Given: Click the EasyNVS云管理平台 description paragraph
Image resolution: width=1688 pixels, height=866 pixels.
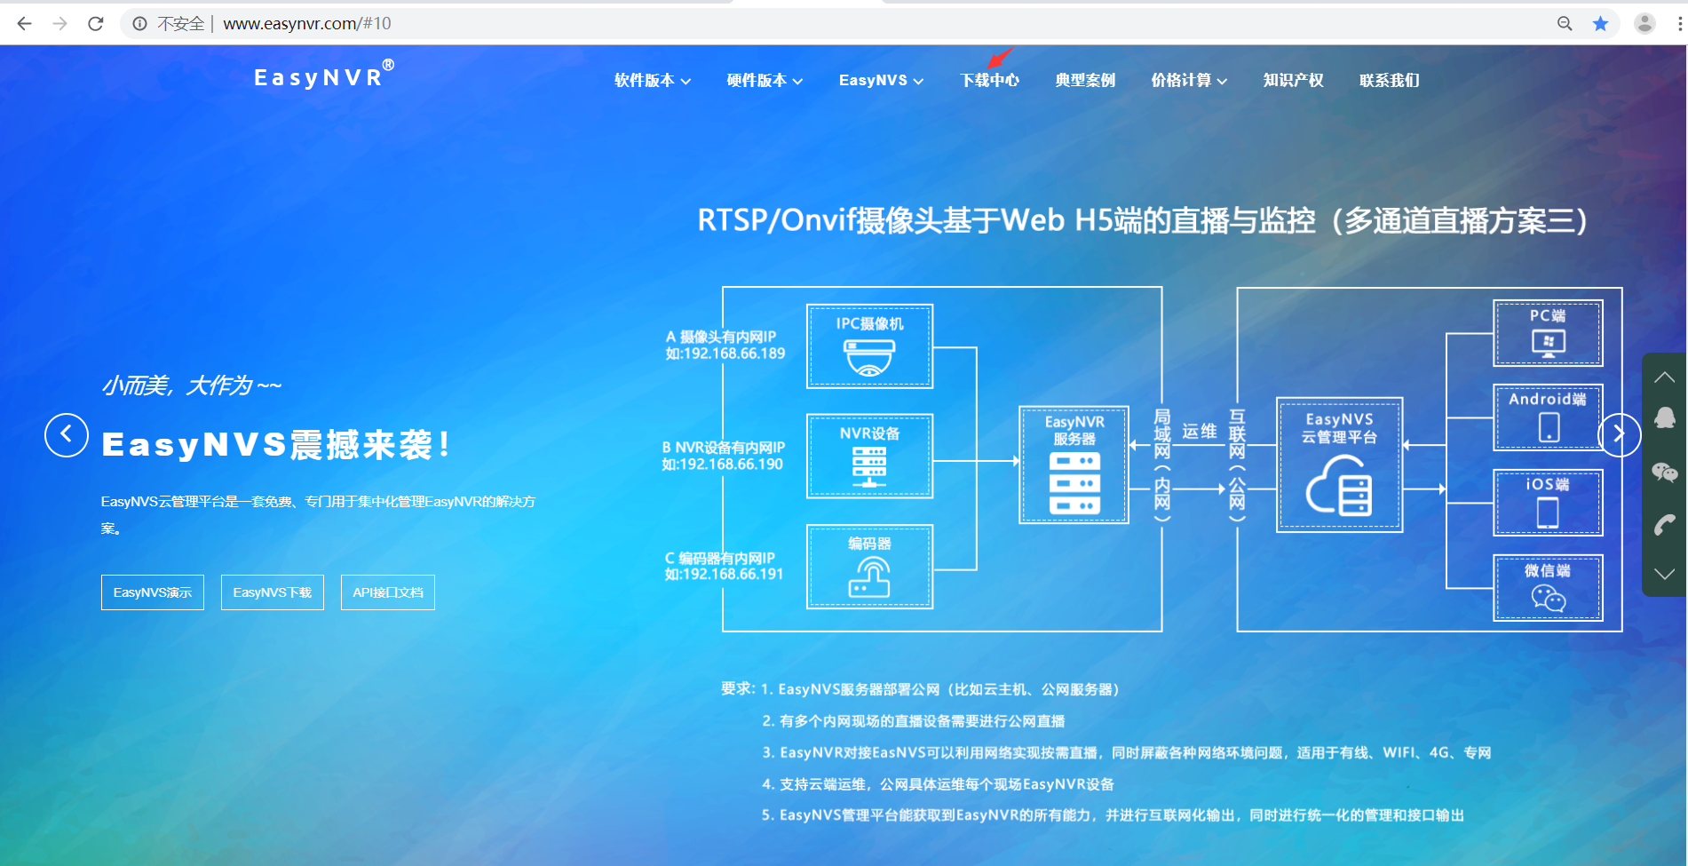Looking at the screenshot, I should (319, 515).
